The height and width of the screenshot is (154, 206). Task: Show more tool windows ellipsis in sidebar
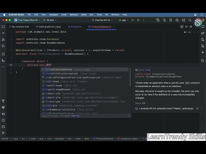pos(3,67)
